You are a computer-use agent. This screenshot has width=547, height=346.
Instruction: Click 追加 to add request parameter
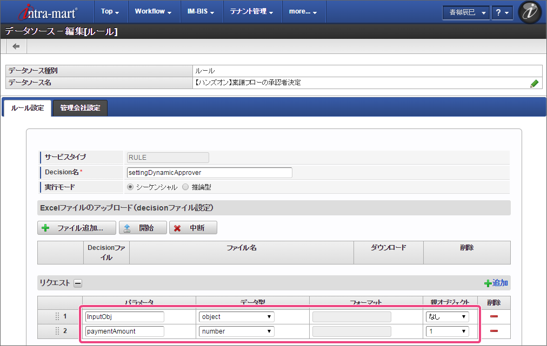[496, 283]
